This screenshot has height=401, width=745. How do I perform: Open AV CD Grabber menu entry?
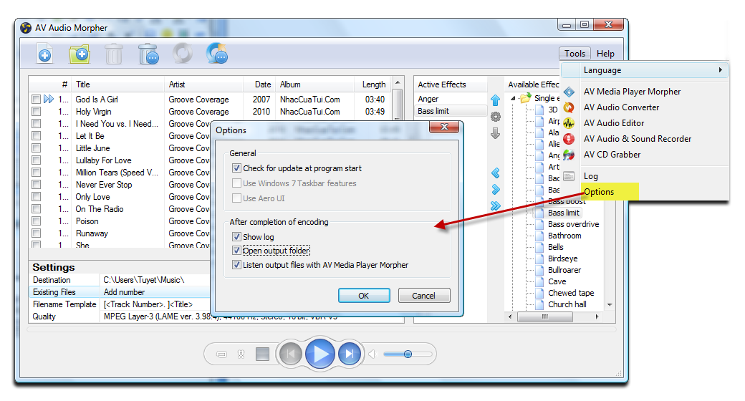tap(612, 155)
